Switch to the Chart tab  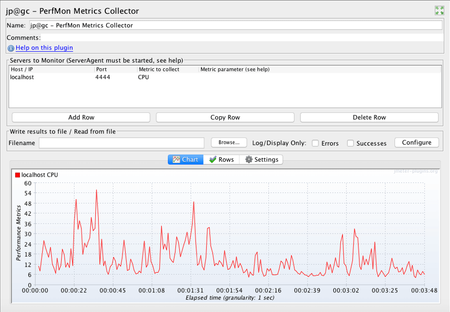(186, 159)
